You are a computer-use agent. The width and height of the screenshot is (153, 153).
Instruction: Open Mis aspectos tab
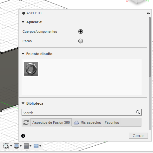point(87,122)
